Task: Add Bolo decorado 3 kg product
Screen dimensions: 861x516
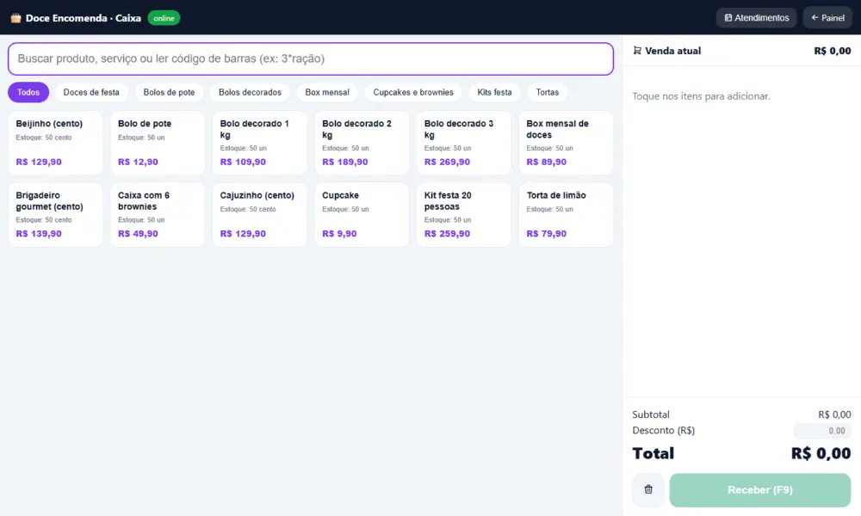Action: coord(464,143)
